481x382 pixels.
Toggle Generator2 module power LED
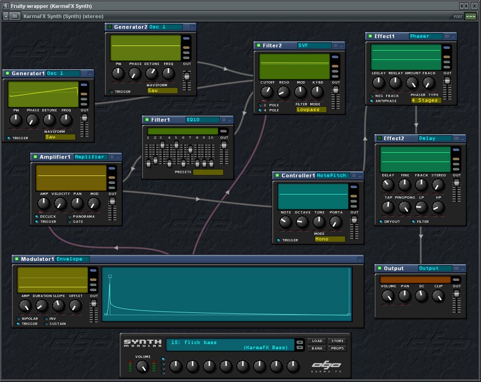click(110, 27)
